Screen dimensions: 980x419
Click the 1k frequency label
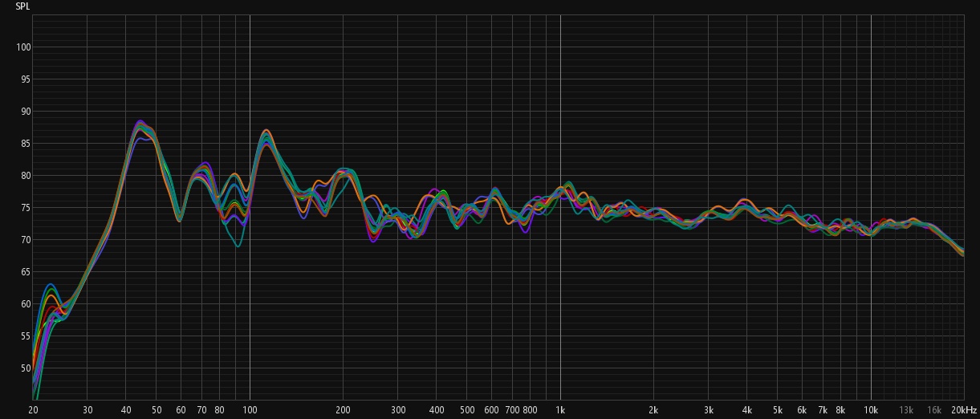click(x=560, y=409)
